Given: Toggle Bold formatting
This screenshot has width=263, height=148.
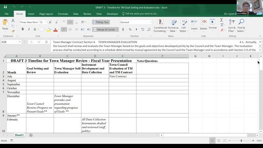Looking at the screenshot, I should [x=23, y=29].
